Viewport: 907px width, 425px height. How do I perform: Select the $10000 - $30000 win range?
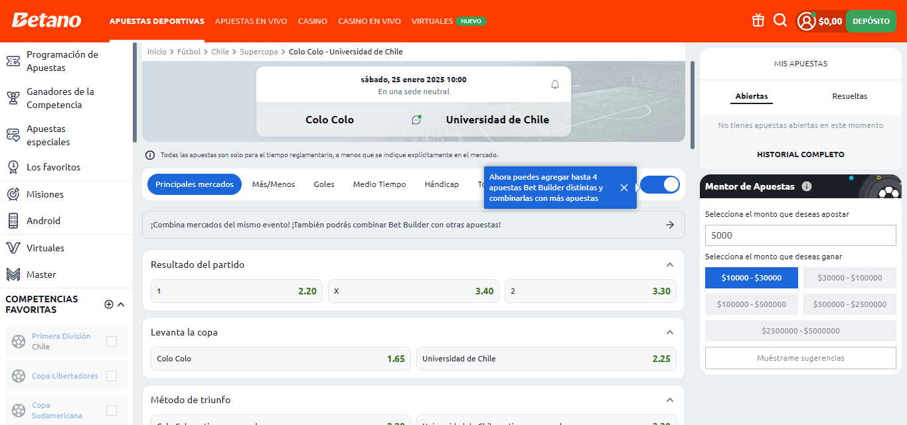[x=752, y=278]
